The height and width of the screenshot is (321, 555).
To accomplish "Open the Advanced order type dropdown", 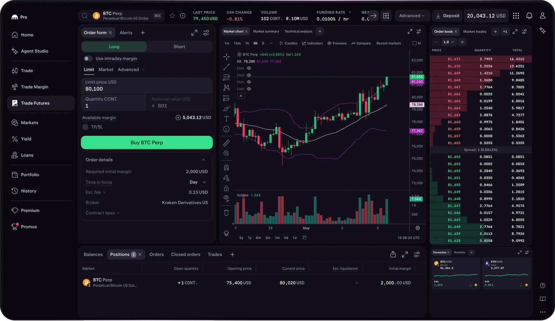I will coord(131,70).
